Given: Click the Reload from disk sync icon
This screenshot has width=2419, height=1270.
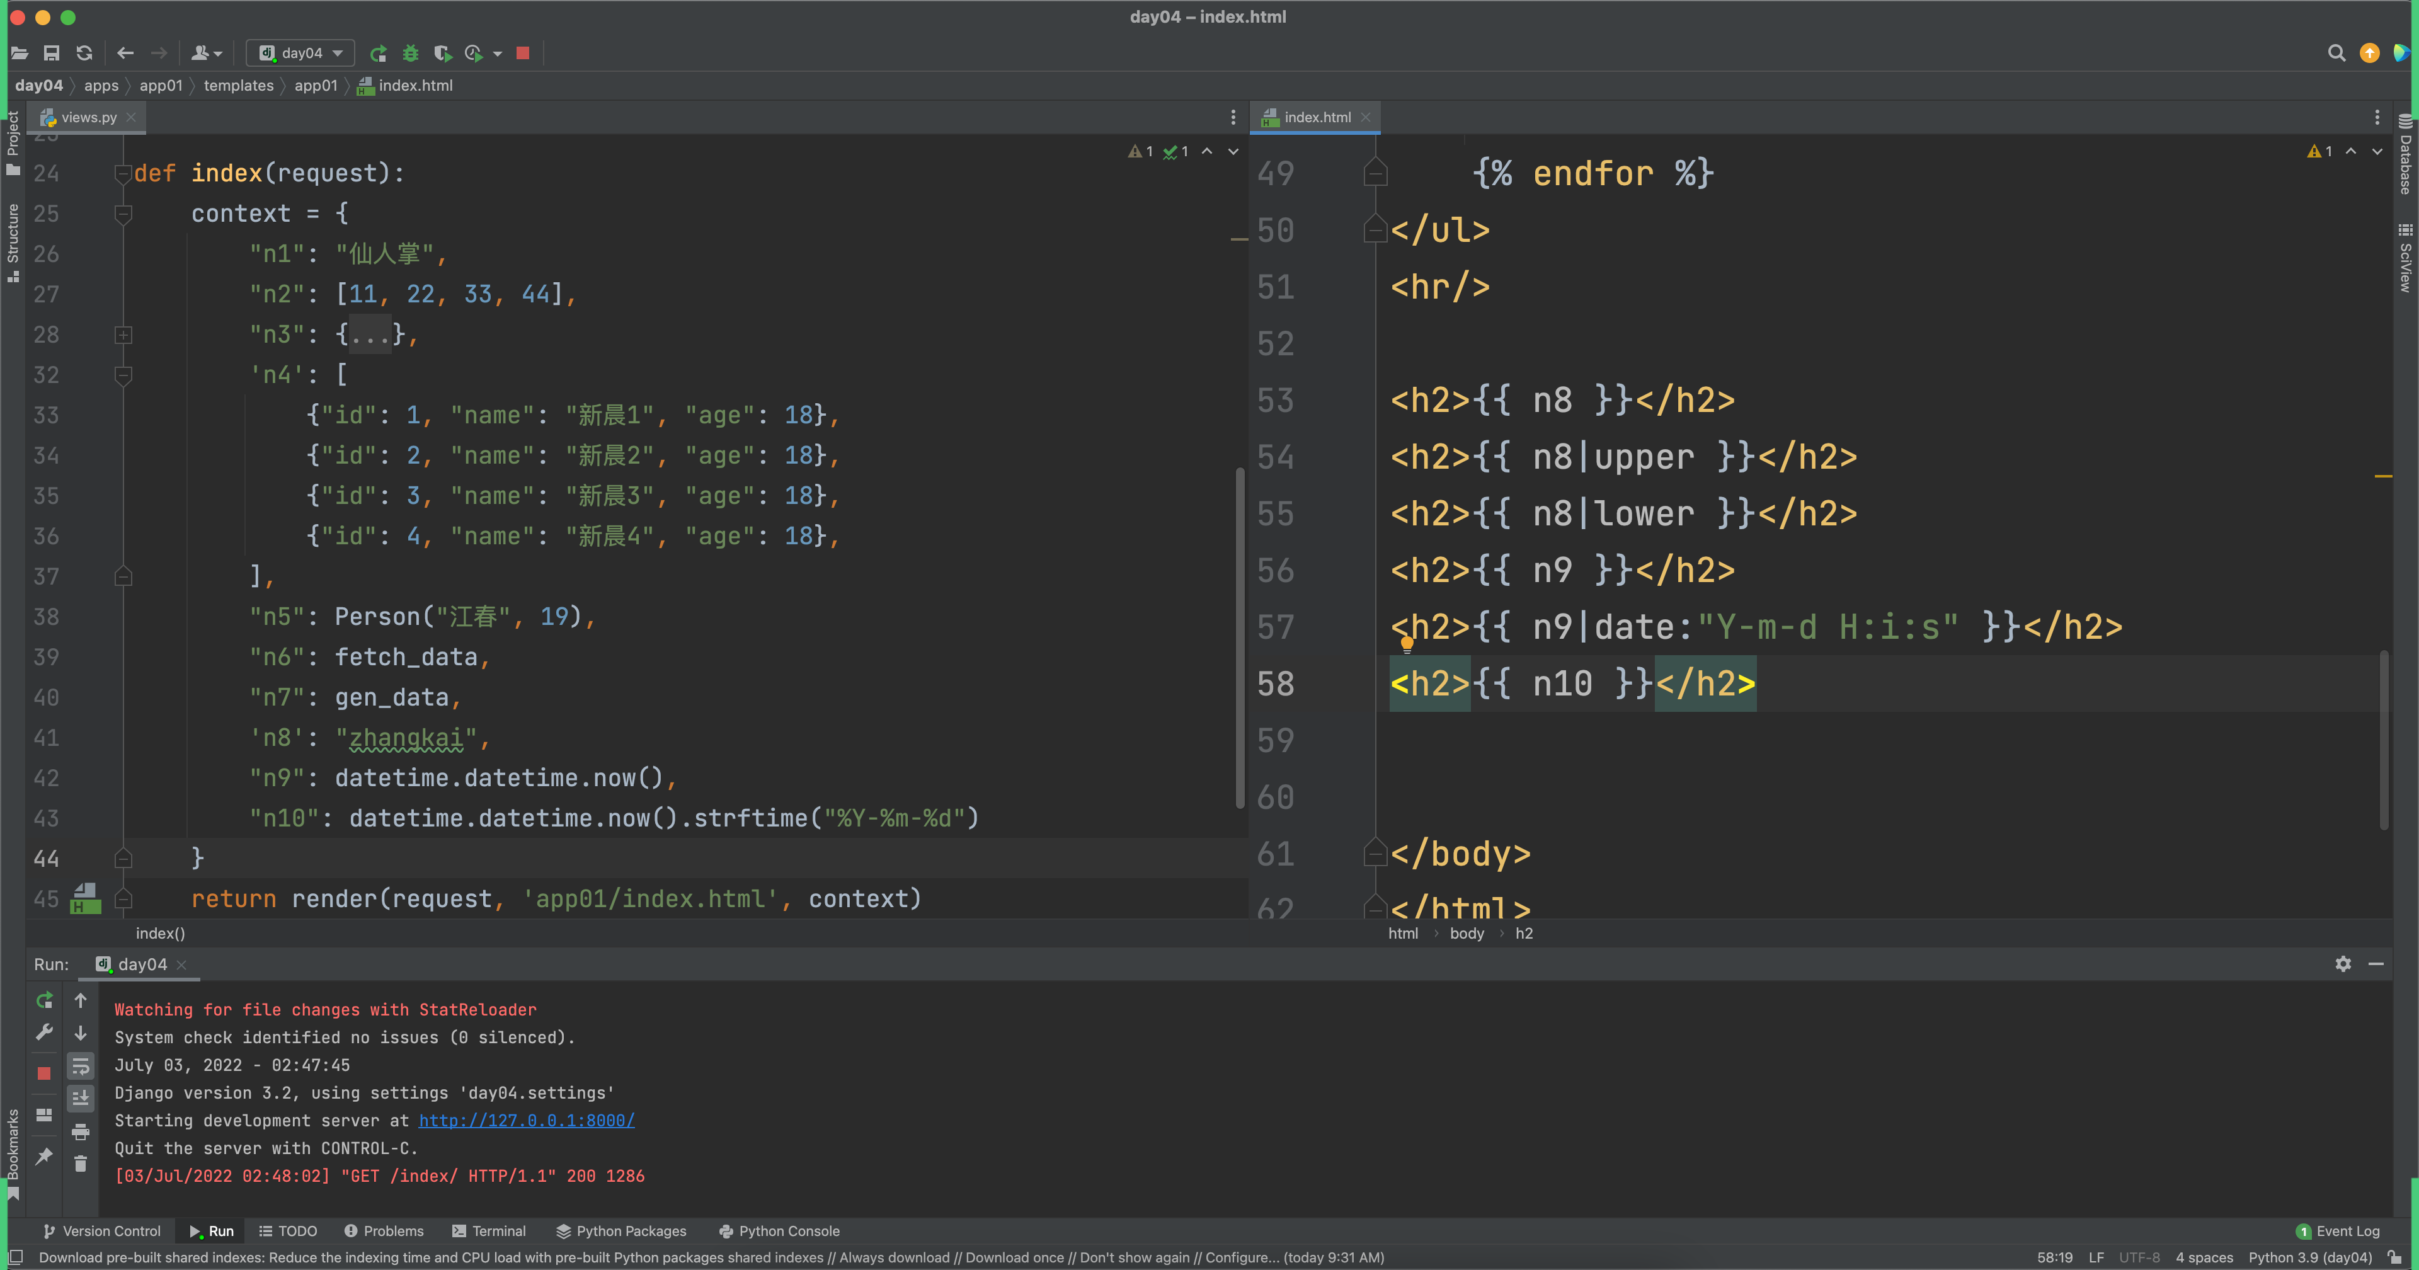Looking at the screenshot, I should point(84,54).
